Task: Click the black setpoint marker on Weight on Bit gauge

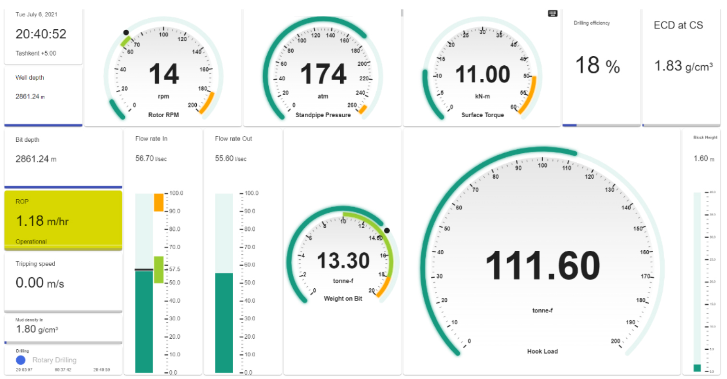Action: tap(387, 231)
